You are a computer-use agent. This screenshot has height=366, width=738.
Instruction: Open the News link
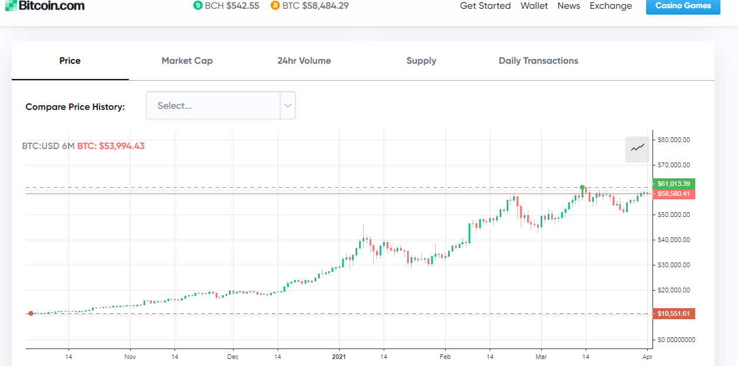(569, 6)
